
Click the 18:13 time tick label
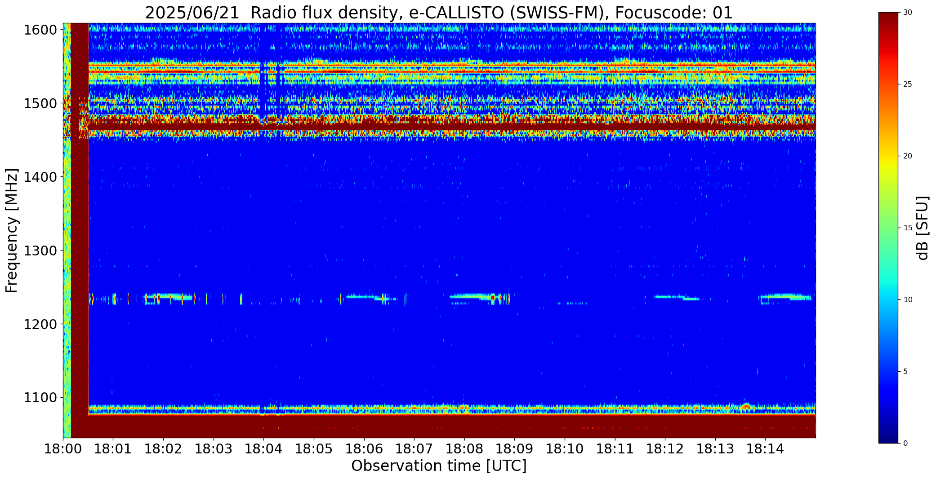[x=715, y=449]
